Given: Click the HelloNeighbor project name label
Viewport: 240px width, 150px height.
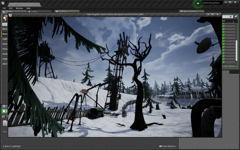Looking at the screenshot, I should 211,3.
